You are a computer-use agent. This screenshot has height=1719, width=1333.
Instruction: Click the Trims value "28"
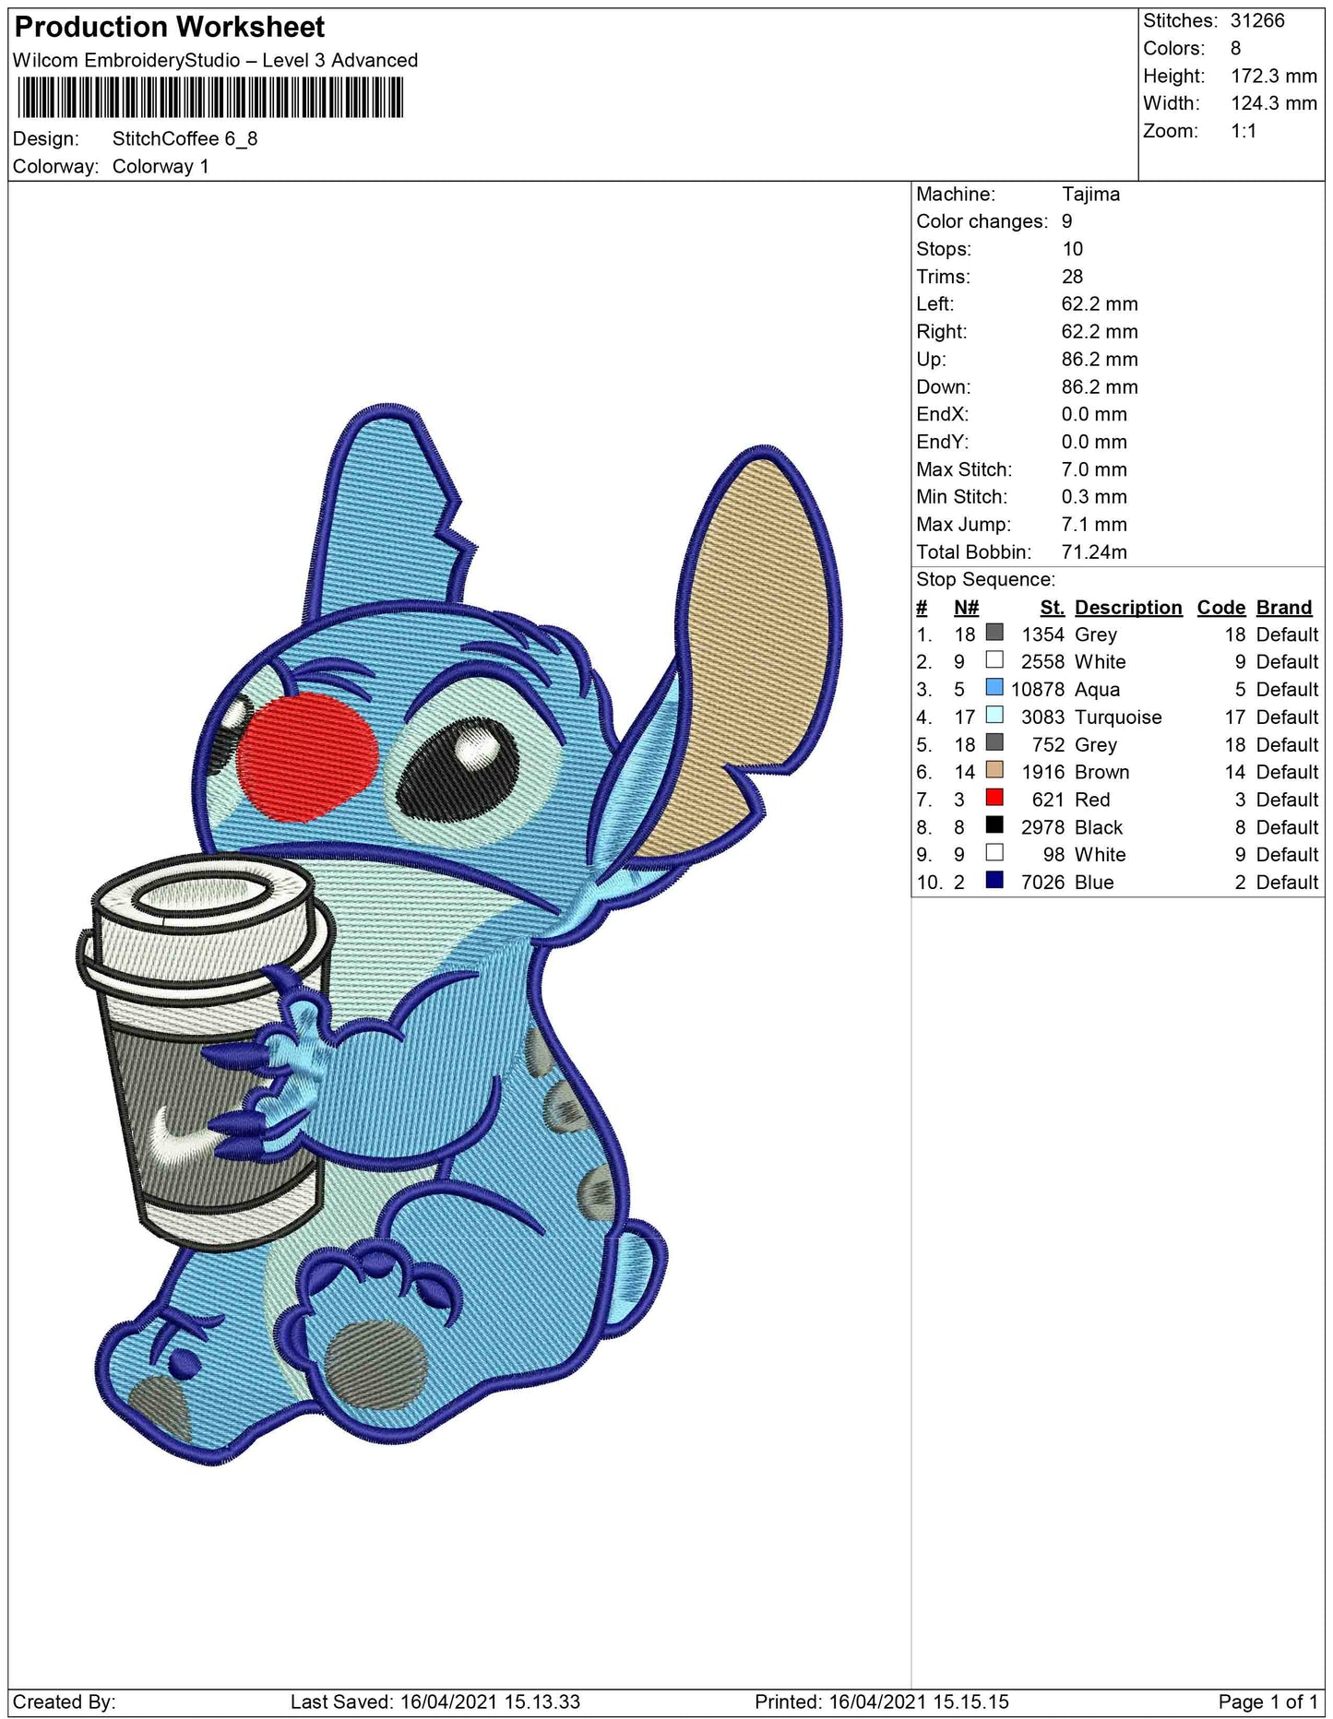1072,277
